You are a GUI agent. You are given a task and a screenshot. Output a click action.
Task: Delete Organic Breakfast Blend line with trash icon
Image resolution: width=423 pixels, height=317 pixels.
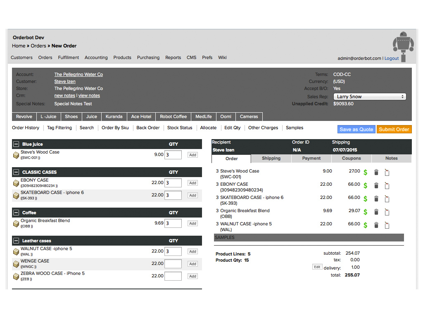[x=376, y=212]
